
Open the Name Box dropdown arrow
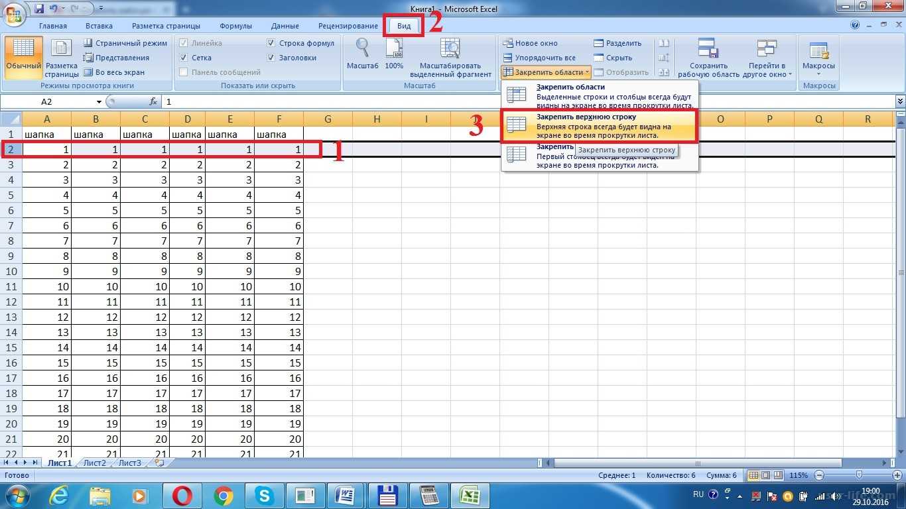pos(99,102)
